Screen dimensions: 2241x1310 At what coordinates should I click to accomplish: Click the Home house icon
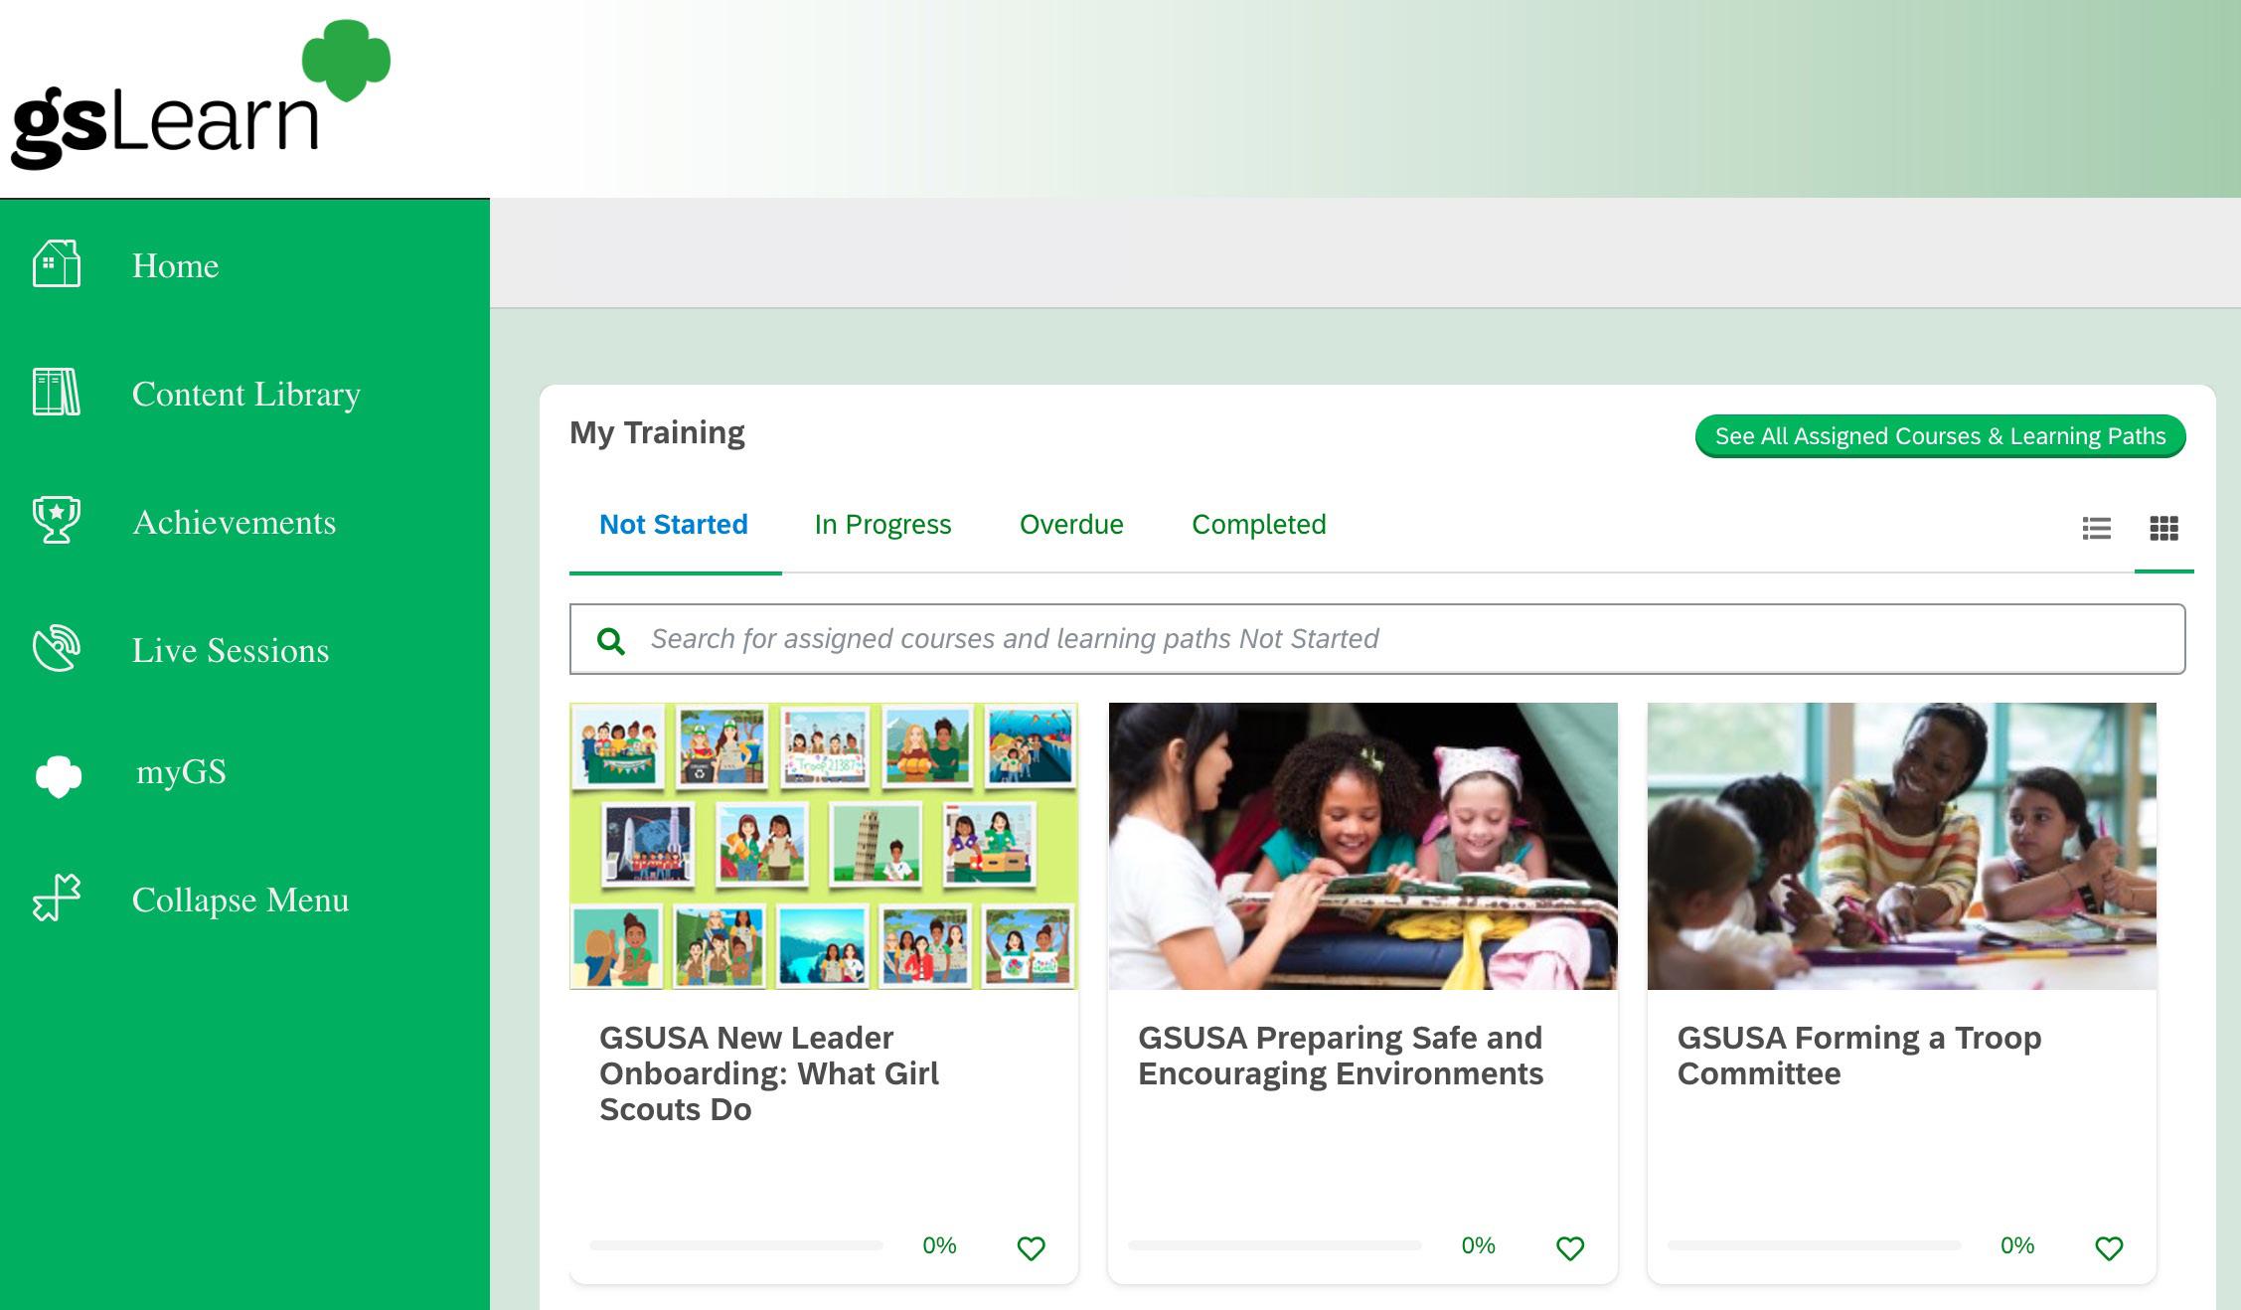(57, 264)
